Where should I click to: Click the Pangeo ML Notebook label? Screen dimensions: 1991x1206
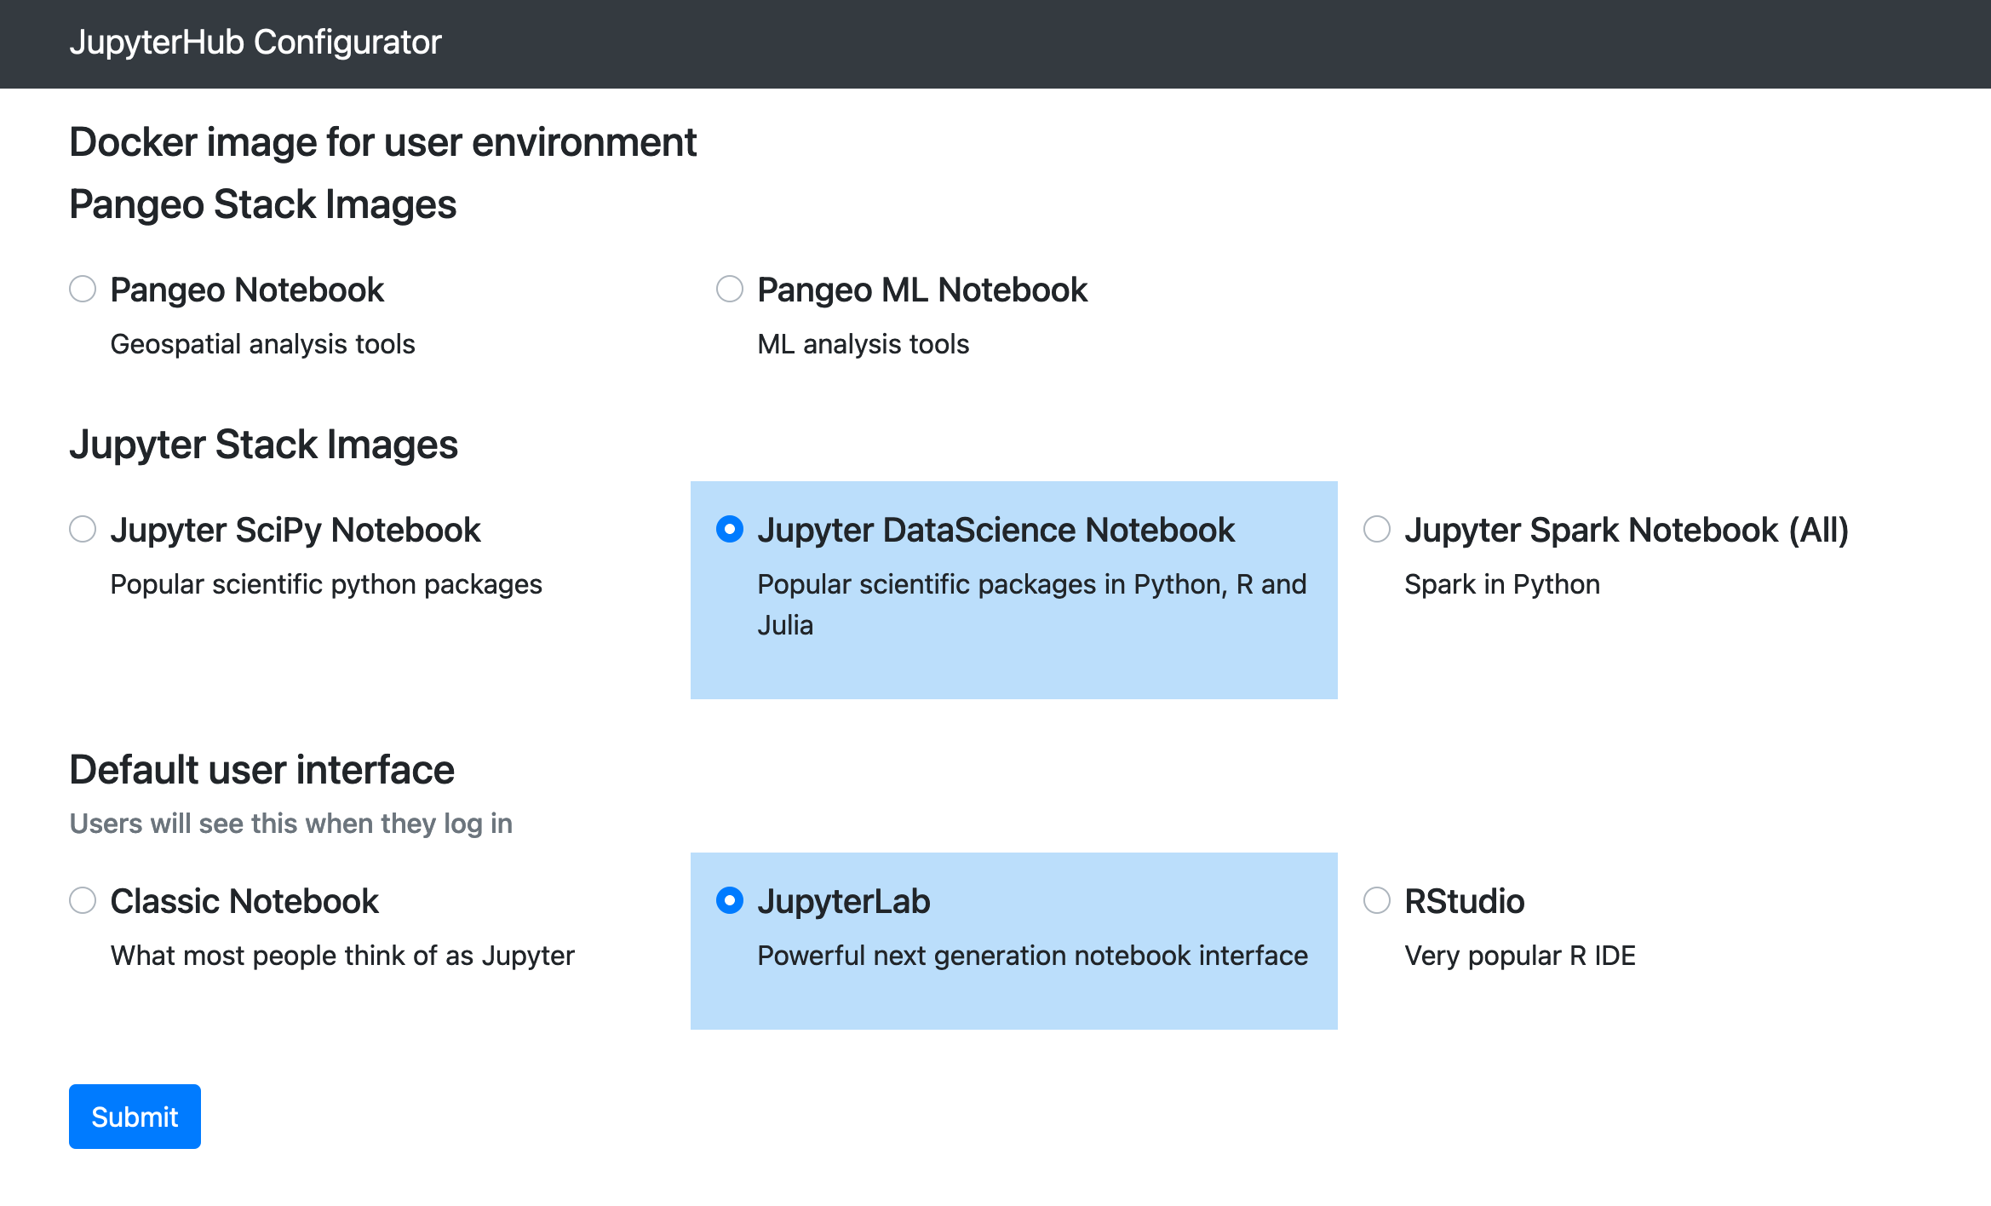click(922, 290)
